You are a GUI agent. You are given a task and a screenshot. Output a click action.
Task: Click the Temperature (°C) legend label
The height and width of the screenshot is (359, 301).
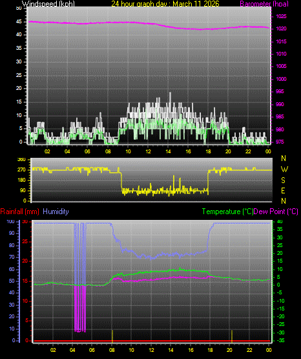pos(227,212)
